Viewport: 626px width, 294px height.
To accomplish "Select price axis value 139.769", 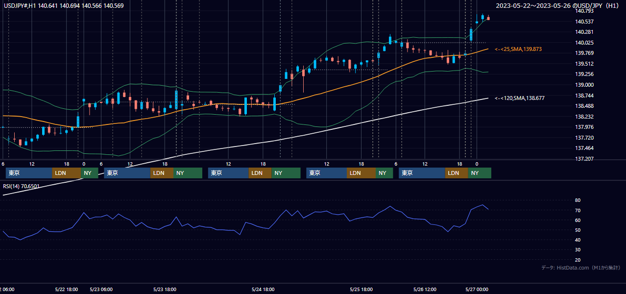I will coord(583,53).
